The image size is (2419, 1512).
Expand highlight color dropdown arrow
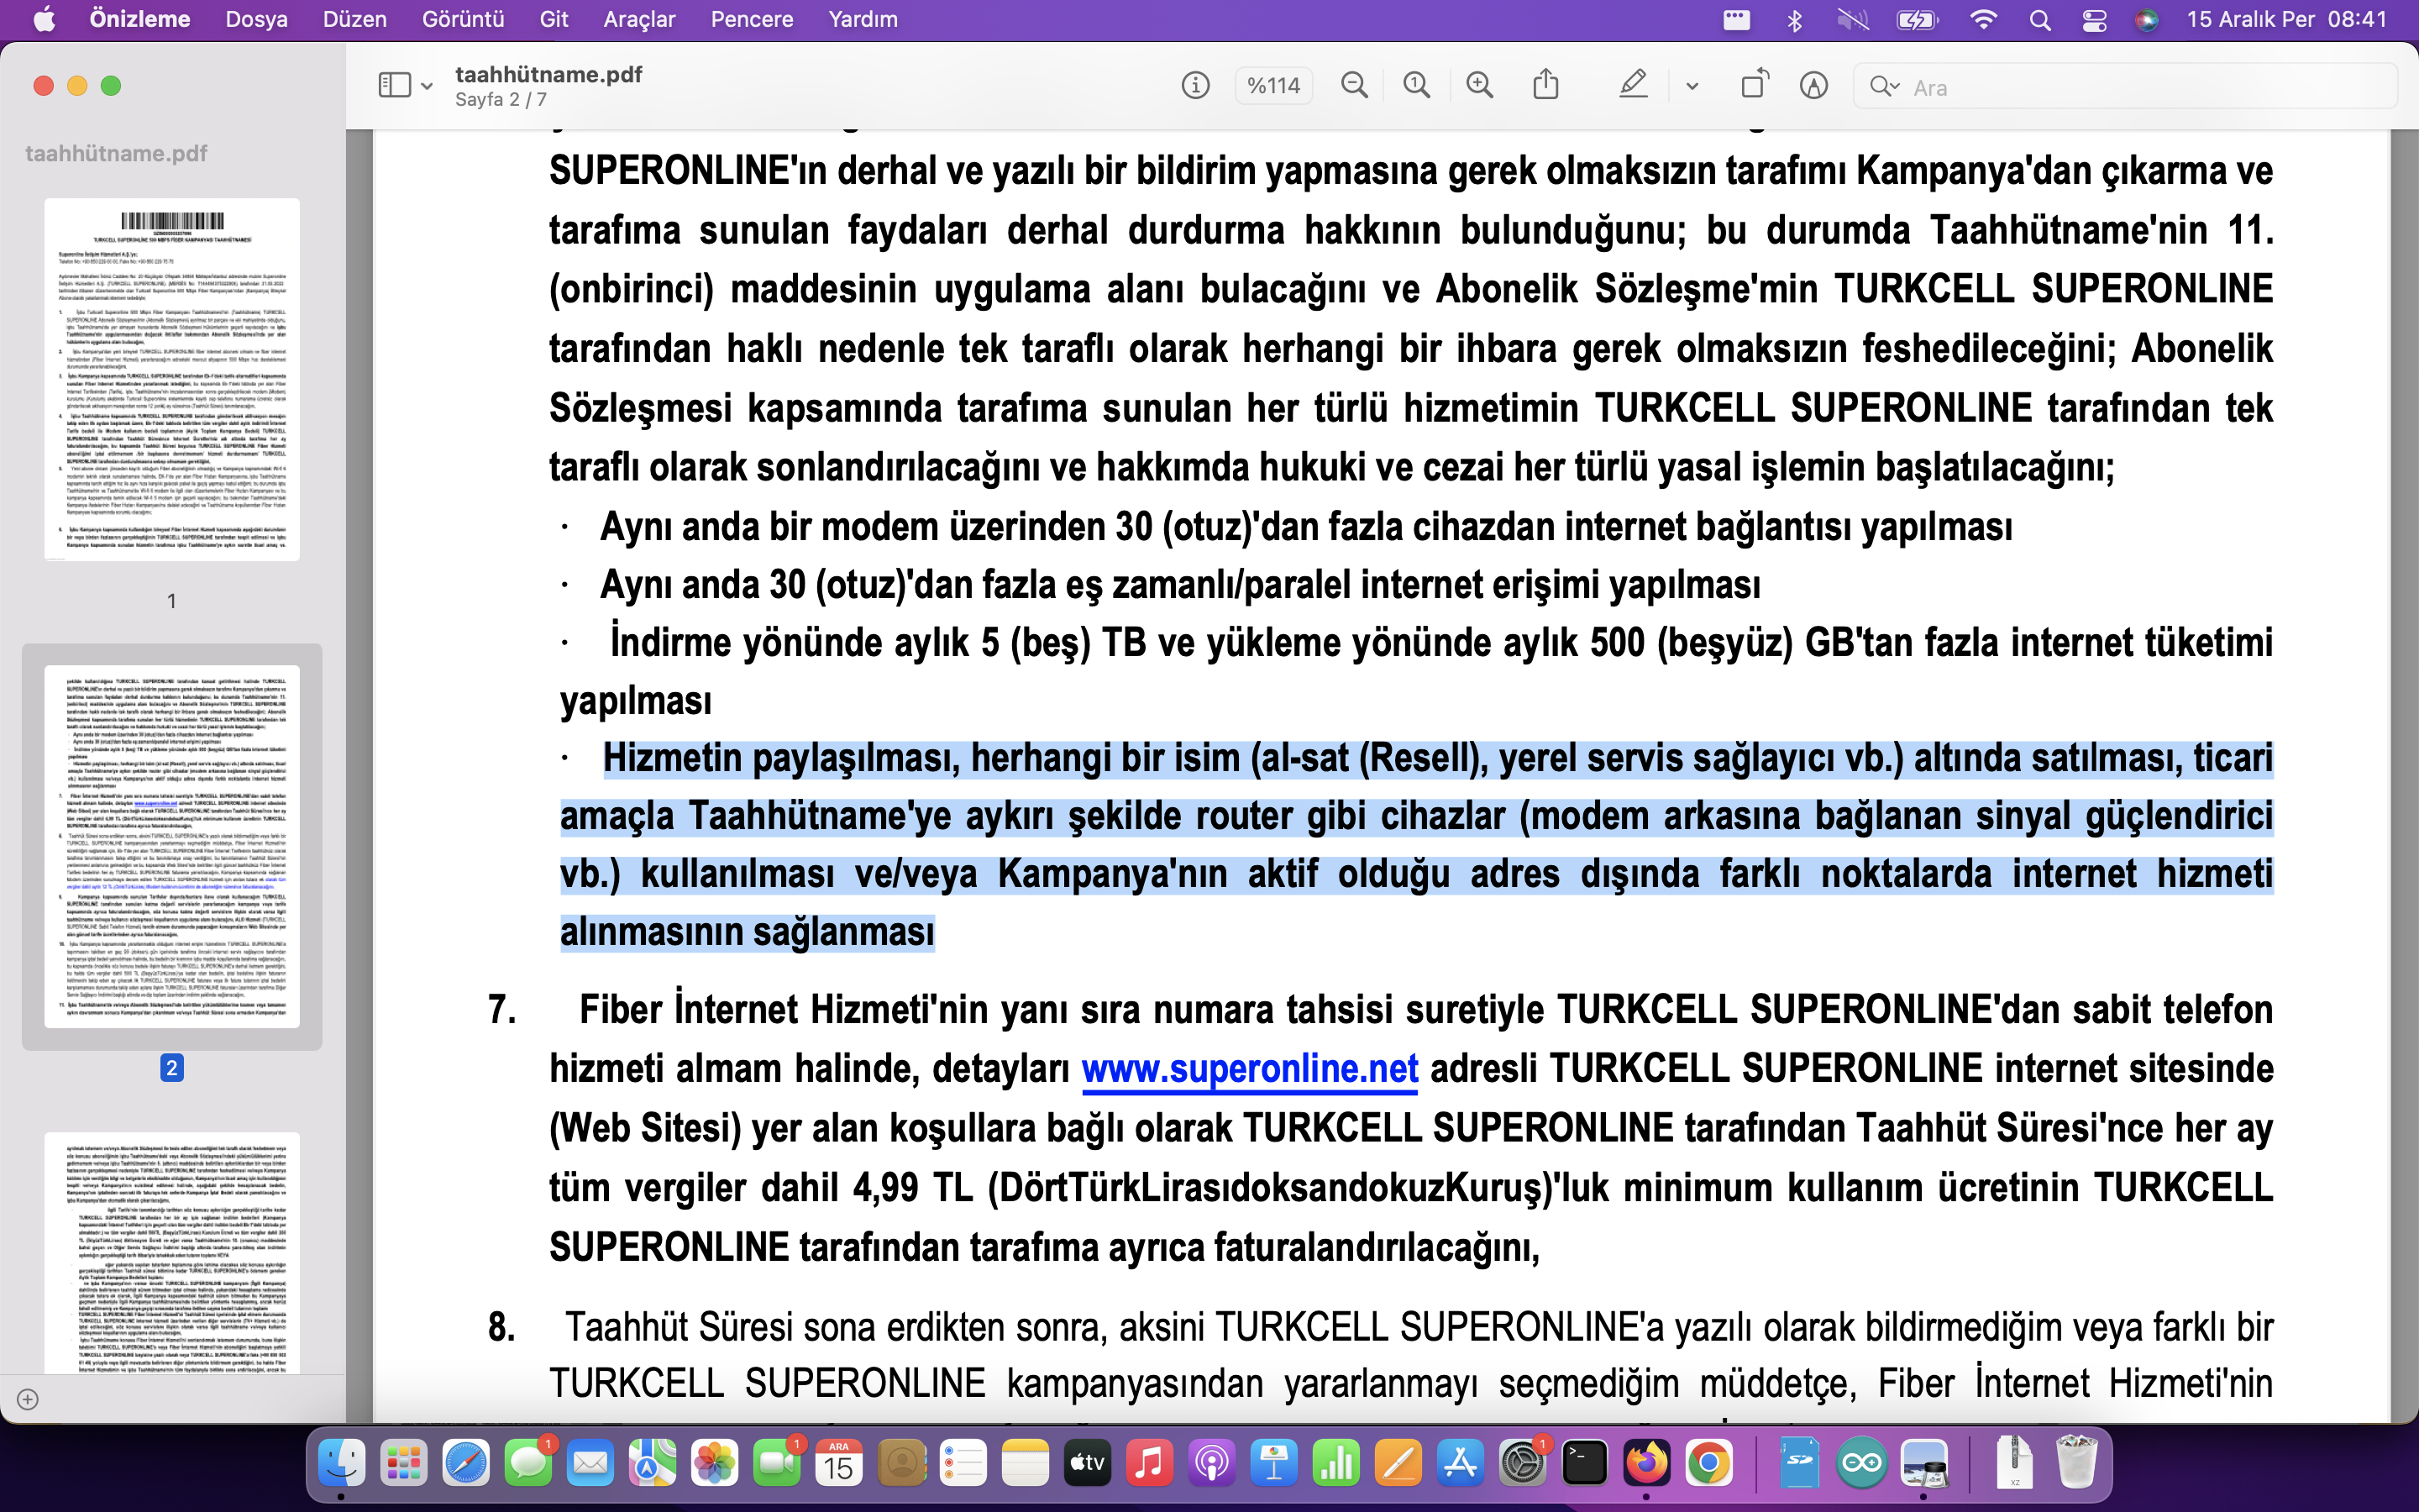pos(1692,86)
